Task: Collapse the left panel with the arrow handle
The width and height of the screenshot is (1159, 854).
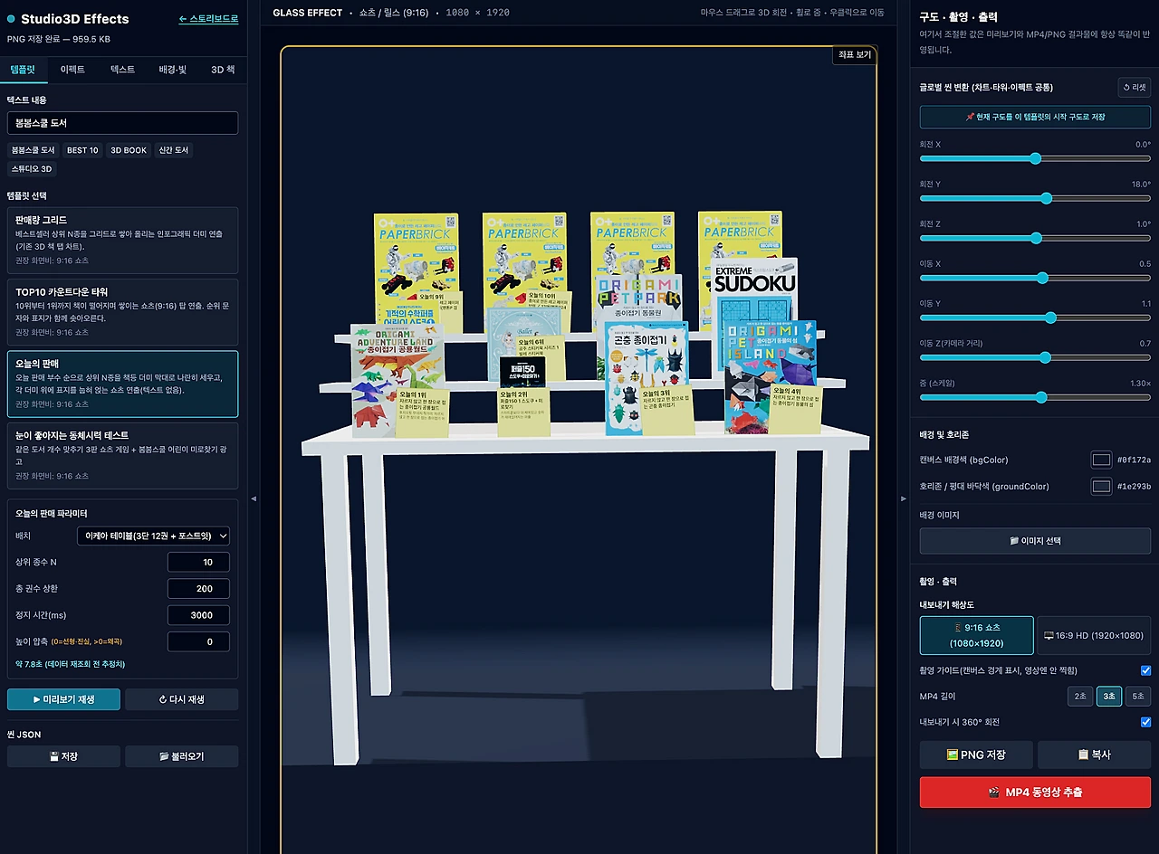Action: tap(254, 498)
